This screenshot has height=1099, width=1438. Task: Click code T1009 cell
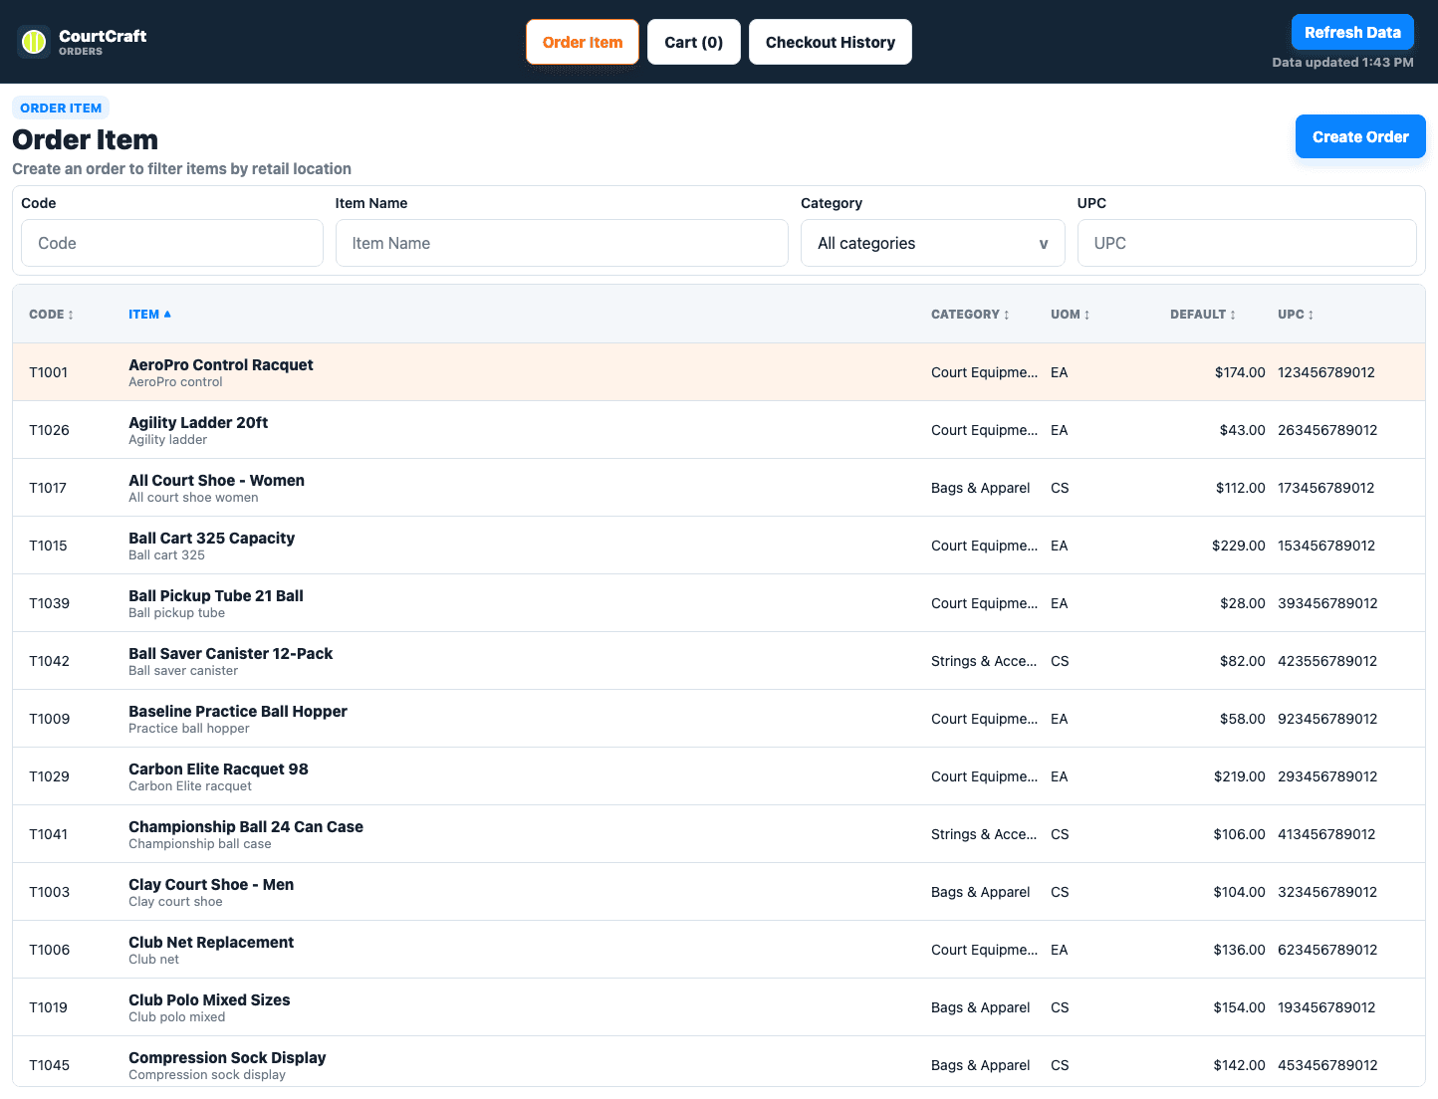coord(49,719)
